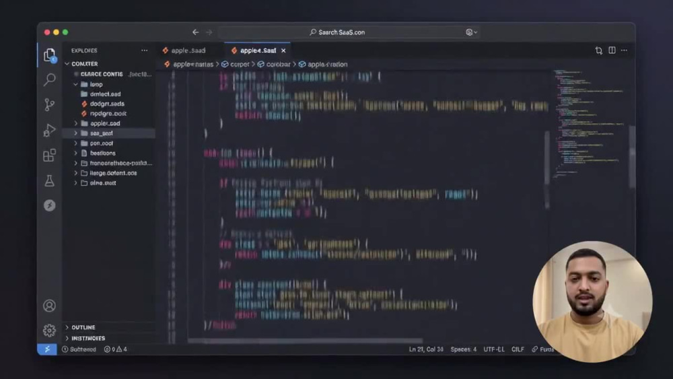Open the Accounts menu icon
This screenshot has height=379, width=673.
(x=49, y=306)
